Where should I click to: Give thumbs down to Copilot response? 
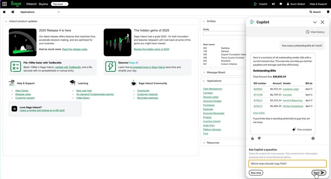[x=259, y=139]
